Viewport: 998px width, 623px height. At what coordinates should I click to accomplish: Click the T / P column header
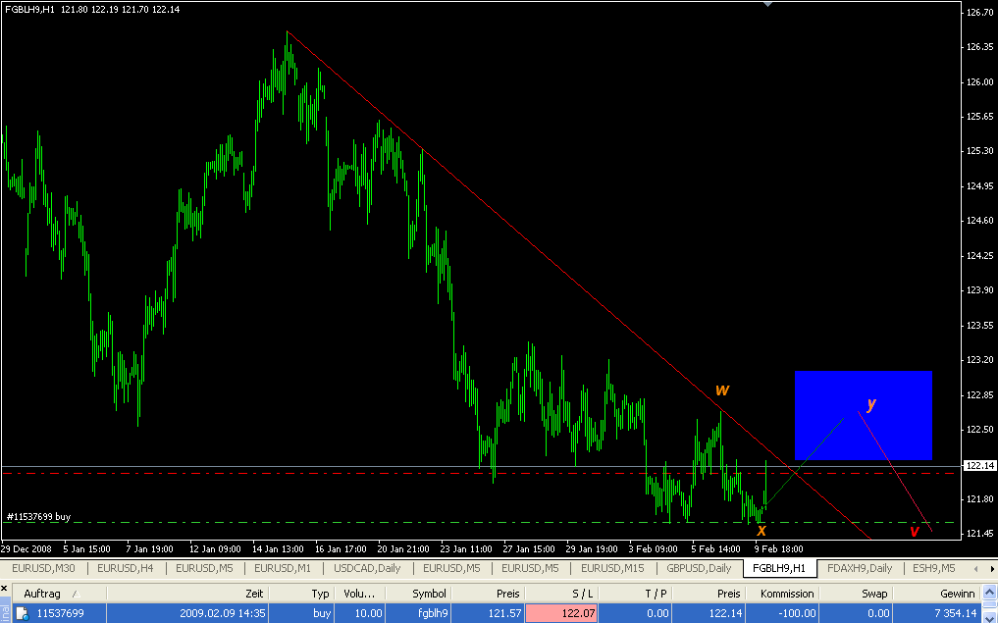click(633, 594)
